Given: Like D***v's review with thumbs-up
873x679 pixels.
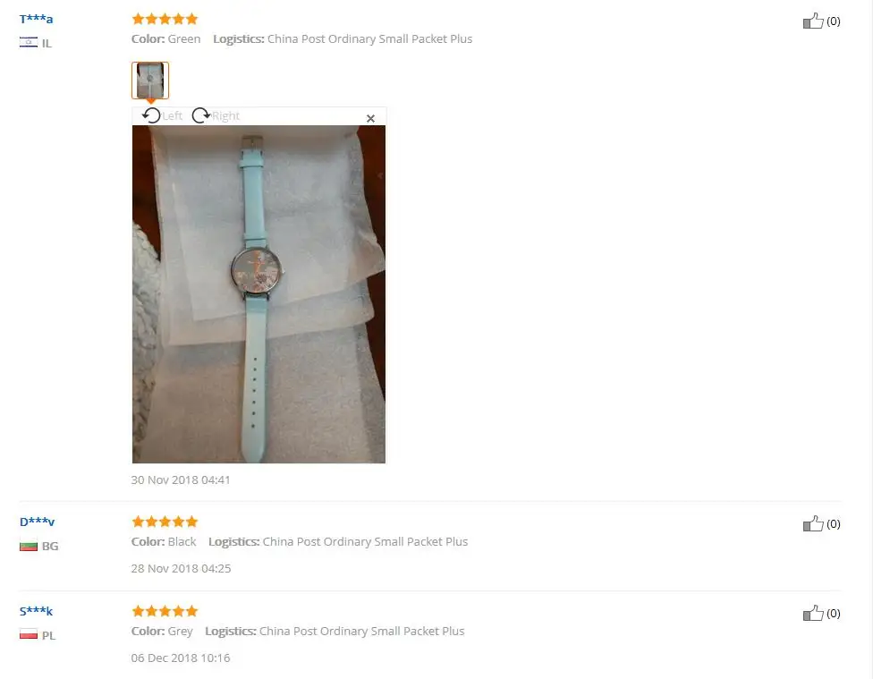Looking at the screenshot, I should point(813,523).
